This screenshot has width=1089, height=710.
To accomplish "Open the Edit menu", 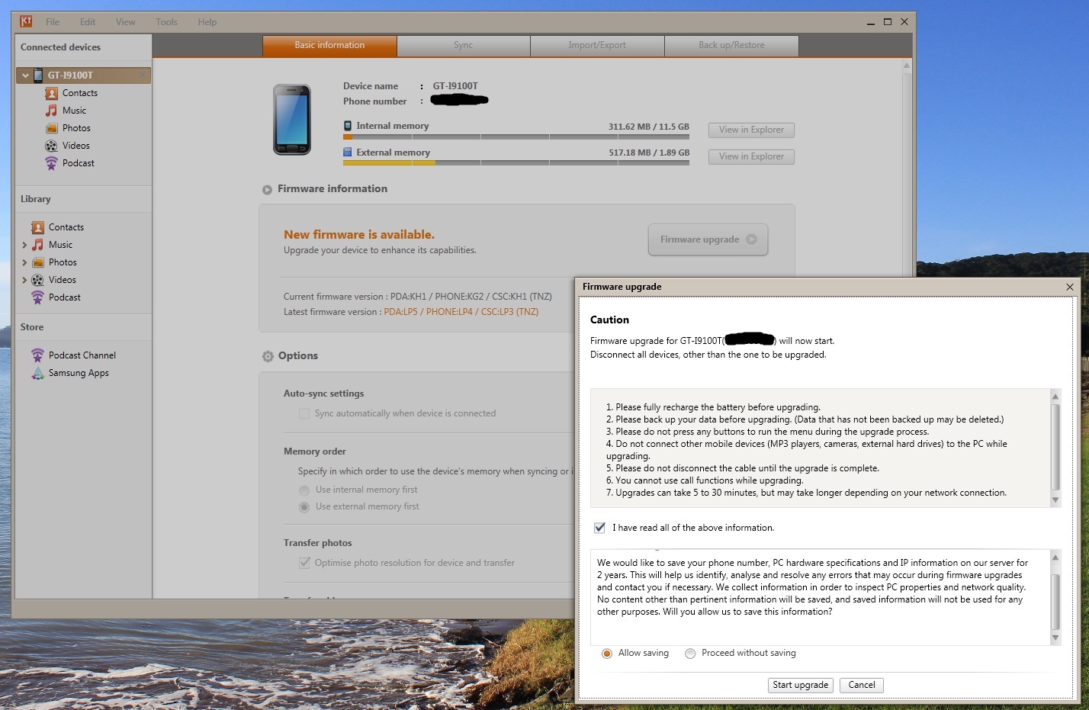I will pos(88,22).
